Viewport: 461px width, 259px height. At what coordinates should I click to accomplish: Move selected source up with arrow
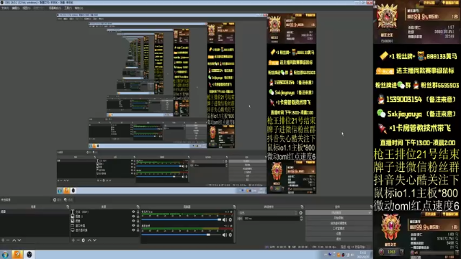89,240
